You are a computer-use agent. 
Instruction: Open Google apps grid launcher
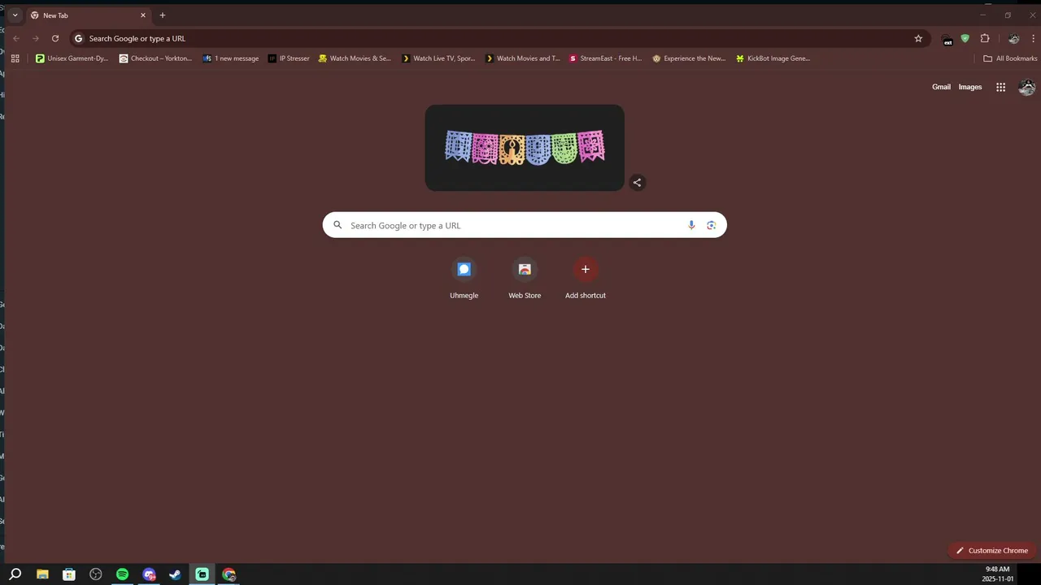pyautogui.click(x=1000, y=87)
